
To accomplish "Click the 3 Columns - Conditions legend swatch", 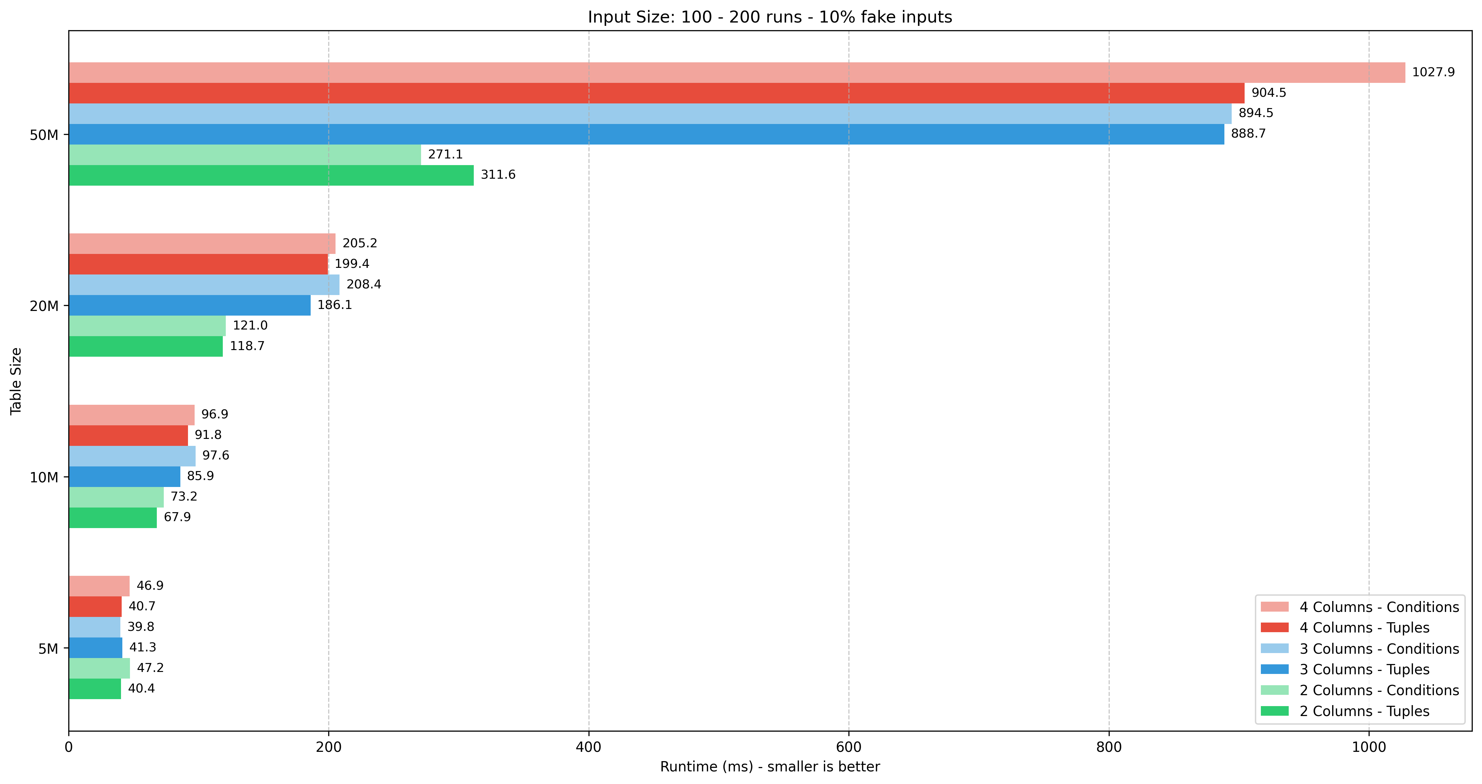I will (x=1274, y=648).
